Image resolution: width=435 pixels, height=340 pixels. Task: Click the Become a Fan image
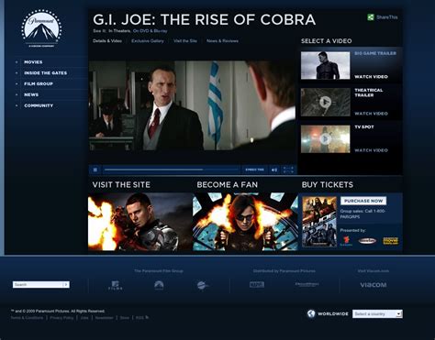245,222
